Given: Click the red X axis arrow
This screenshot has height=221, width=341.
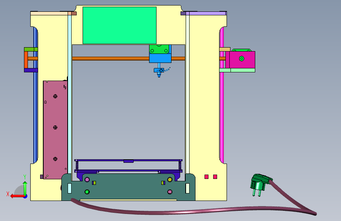Looking at the screenshot, I should click(x=17, y=196).
